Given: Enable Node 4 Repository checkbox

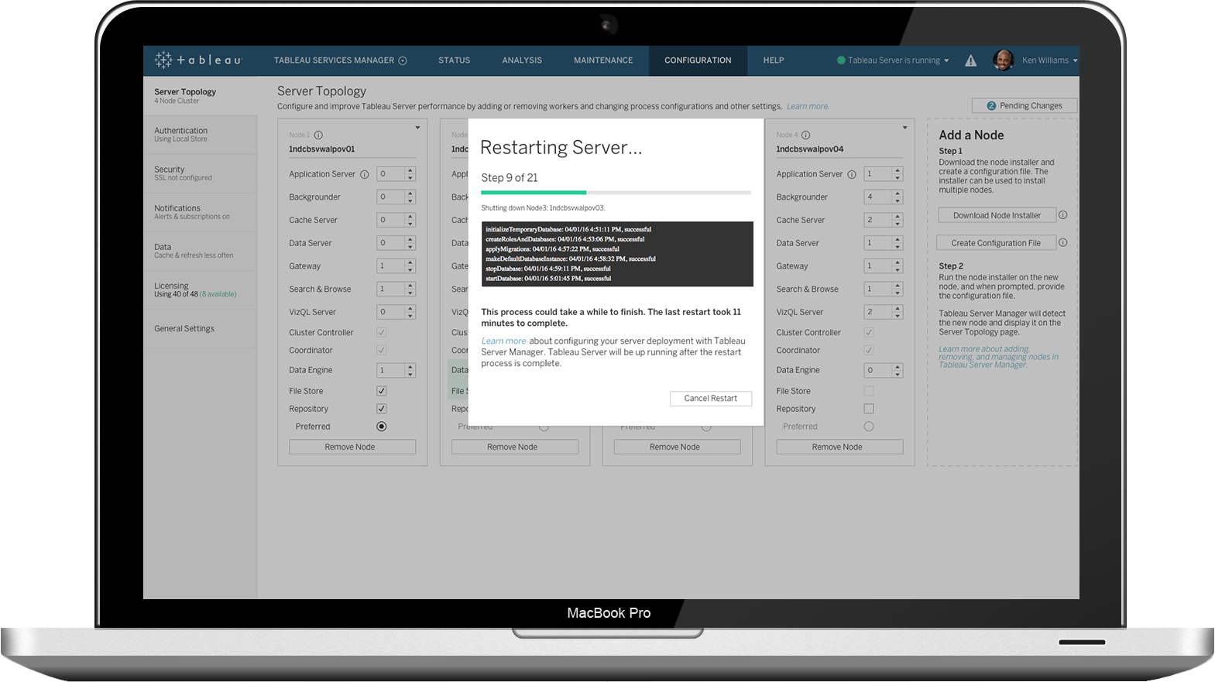Looking at the screenshot, I should [869, 409].
